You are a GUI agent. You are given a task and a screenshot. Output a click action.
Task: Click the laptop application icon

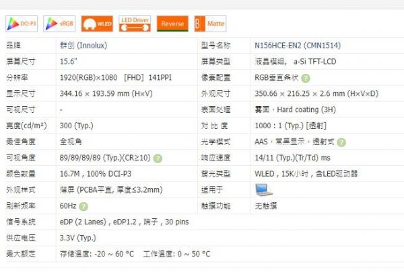tap(264, 190)
